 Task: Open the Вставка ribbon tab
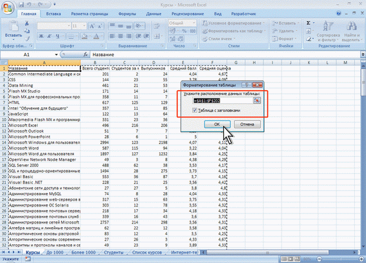[x=54, y=14]
